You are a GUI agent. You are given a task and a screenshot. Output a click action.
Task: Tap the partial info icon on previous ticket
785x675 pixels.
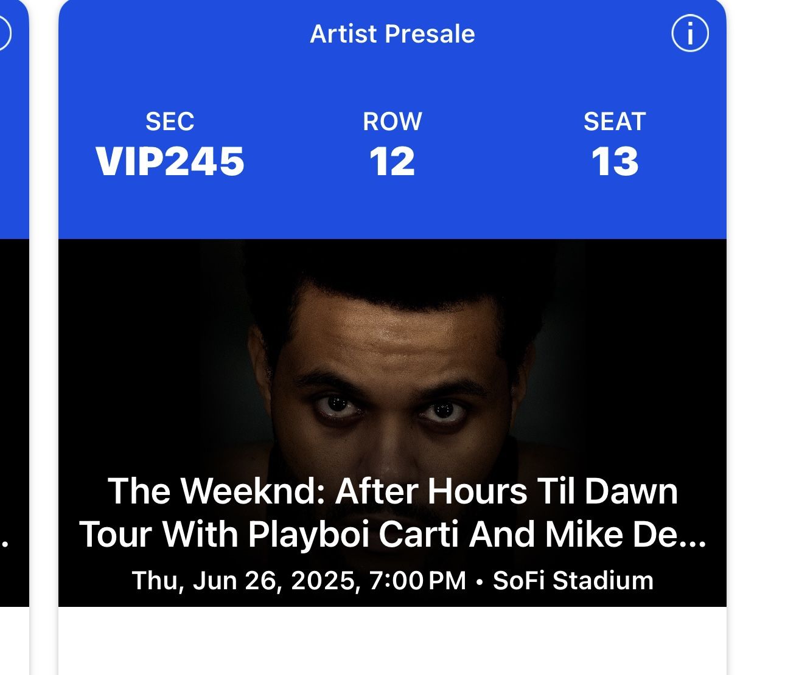pos(4,33)
